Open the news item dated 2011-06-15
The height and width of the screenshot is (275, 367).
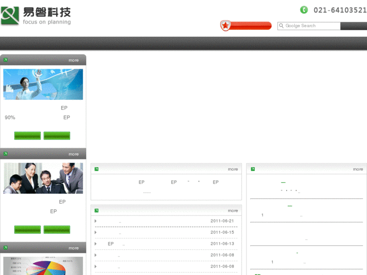(x=166, y=233)
